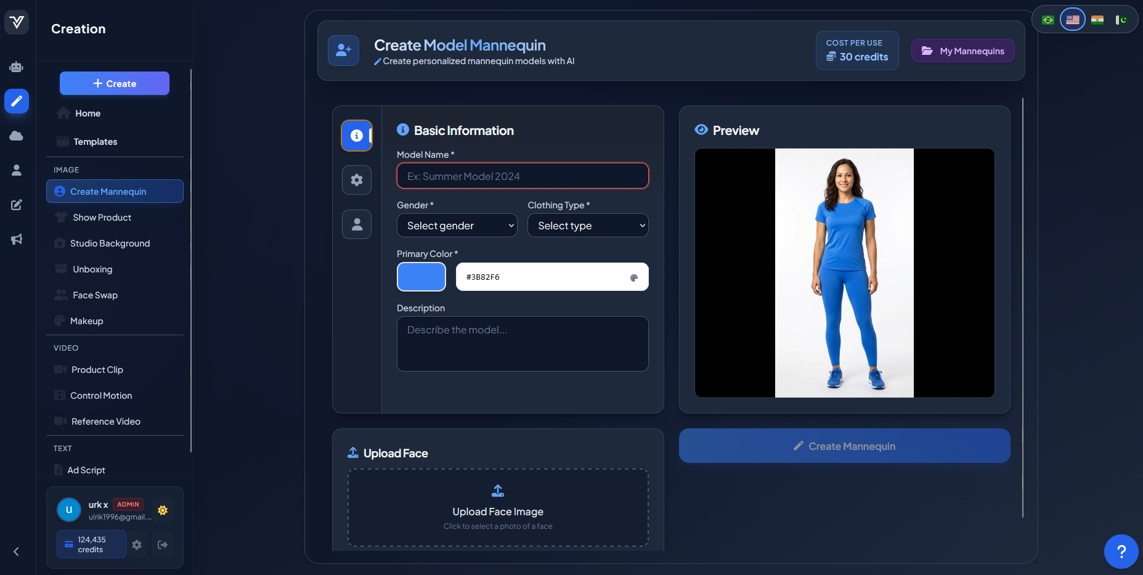Switch to the gear settings step
1143x575 pixels.
357,180
